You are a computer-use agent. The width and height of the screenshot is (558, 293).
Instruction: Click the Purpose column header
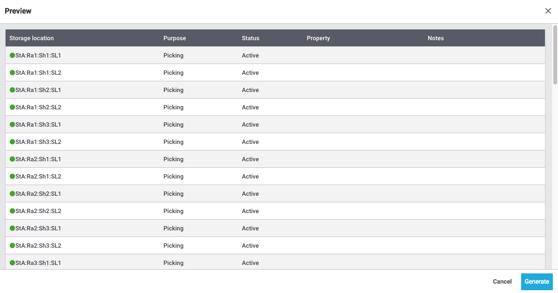click(175, 38)
